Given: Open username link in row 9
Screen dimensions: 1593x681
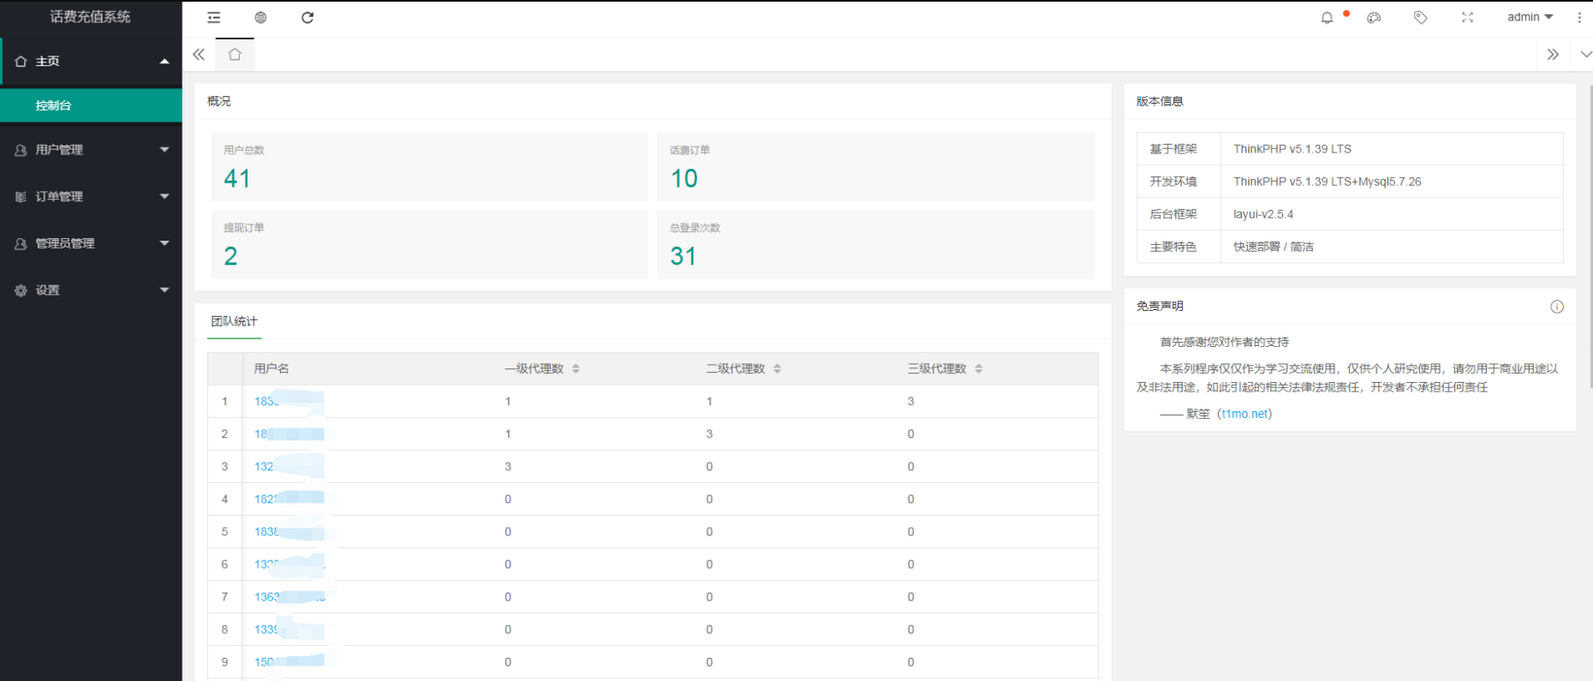Looking at the screenshot, I should click(289, 662).
